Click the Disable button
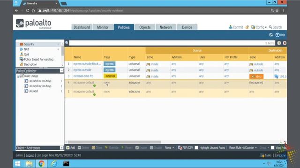Screen dimensions: 300x168 (156, 147)
